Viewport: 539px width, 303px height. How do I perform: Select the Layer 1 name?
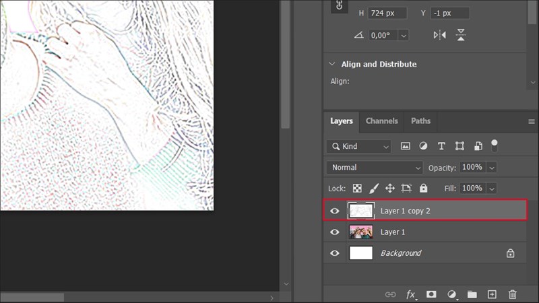coord(393,232)
